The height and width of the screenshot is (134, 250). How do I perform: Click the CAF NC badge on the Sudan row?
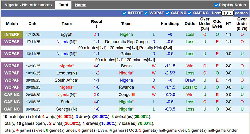(12, 102)
